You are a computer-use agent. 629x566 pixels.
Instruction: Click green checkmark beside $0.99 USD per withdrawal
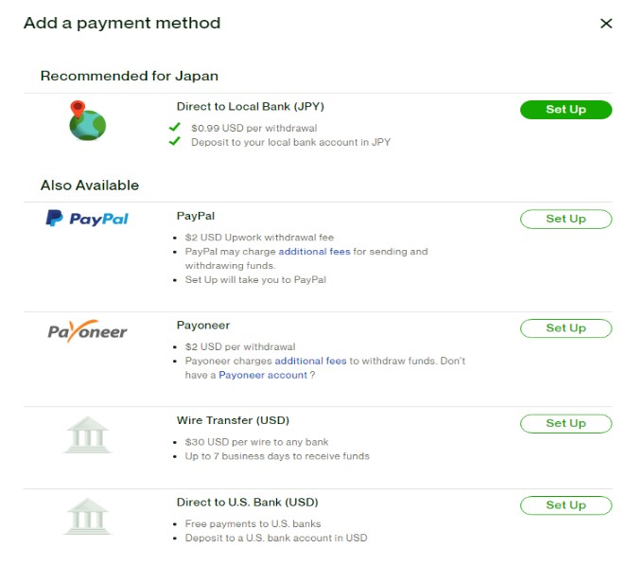pos(174,127)
